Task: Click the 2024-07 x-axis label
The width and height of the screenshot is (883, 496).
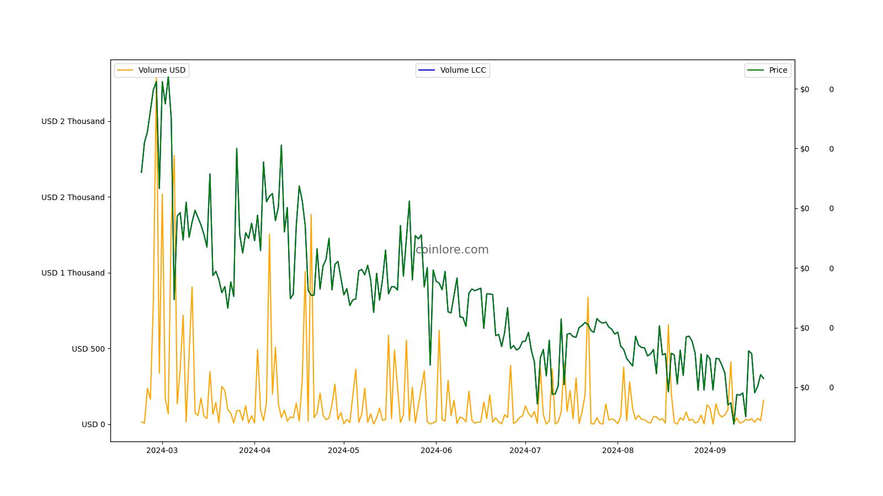Action: [x=525, y=450]
